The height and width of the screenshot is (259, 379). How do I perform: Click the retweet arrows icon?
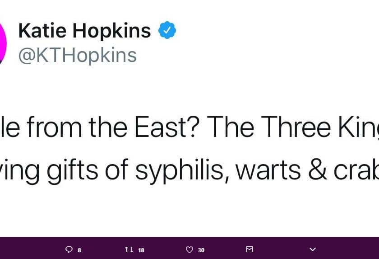tap(129, 250)
